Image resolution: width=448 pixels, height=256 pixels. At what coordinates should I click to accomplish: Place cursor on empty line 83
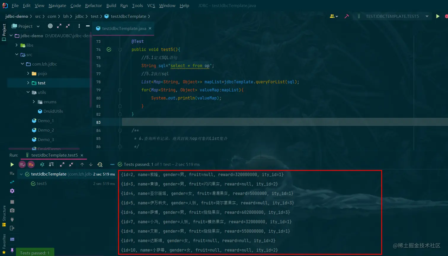point(285,122)
